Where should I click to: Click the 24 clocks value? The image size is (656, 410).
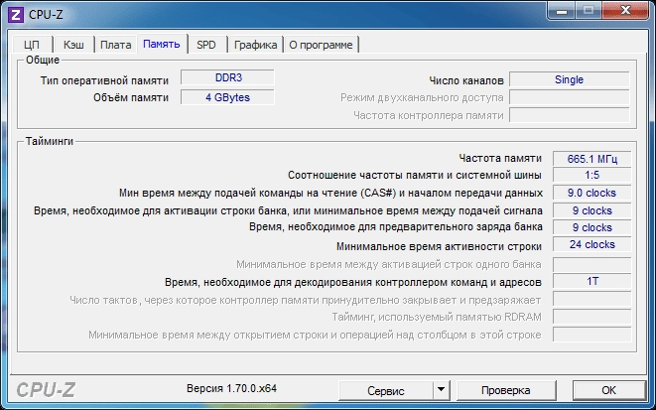click(592, 244)
